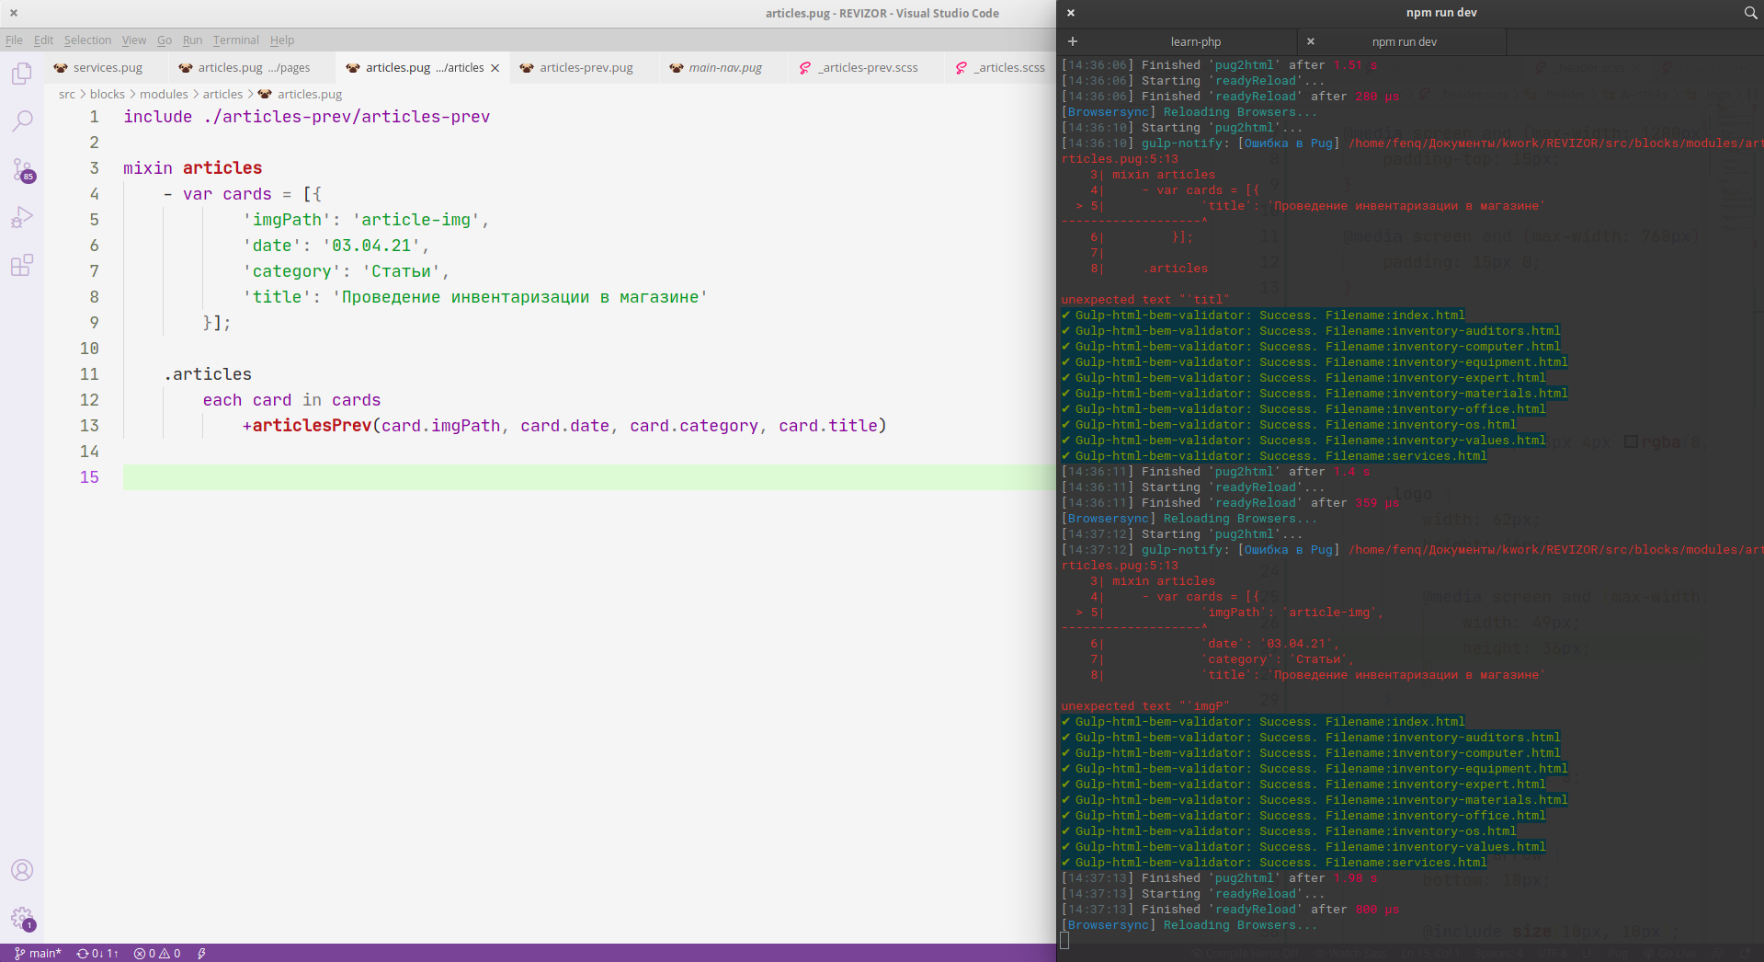Switch to the learn-php terminal tab
Viewport: 1764px width, 962px height.
[1195, 42]
